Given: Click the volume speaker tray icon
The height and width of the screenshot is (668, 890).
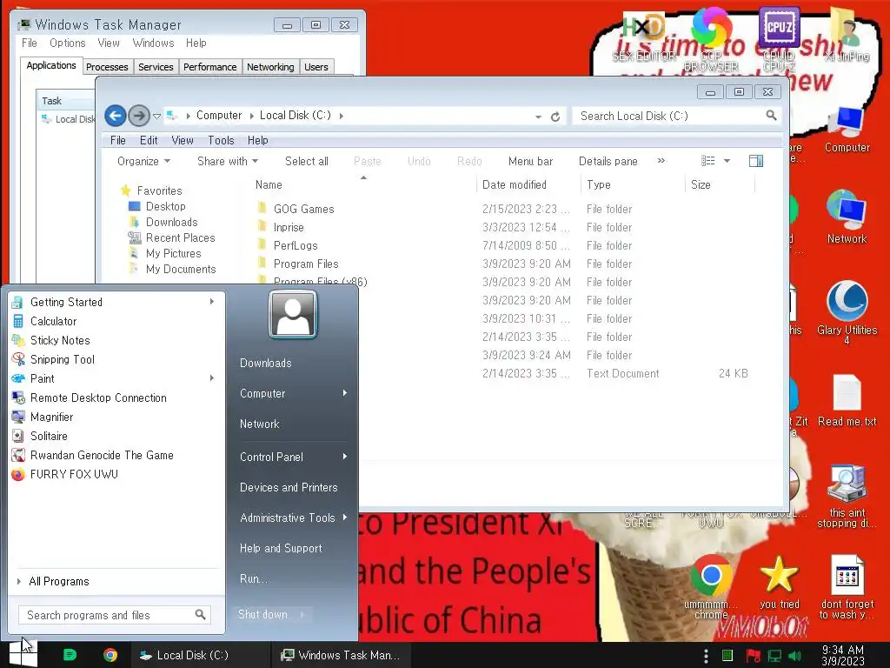Looking at the screenshot, I should pyautogui.click(x=794, y=656).
